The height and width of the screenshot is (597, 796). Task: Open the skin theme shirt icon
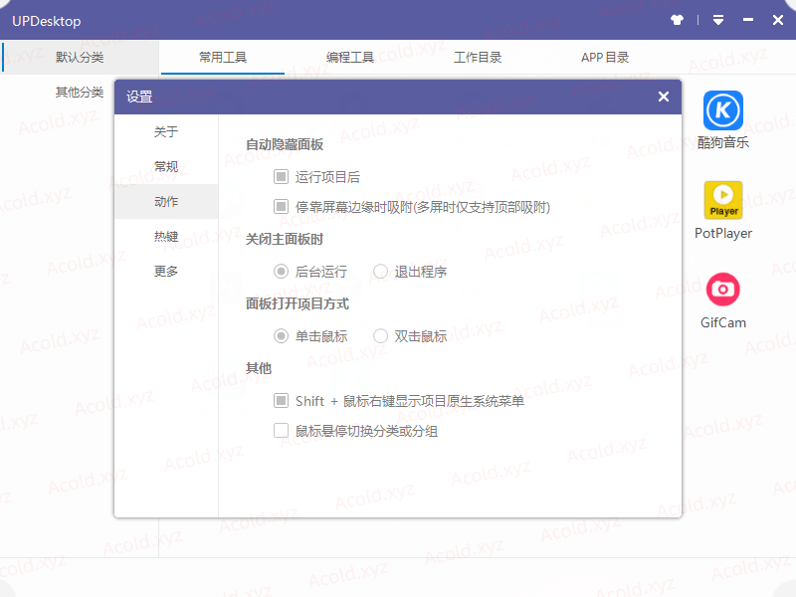677,20
